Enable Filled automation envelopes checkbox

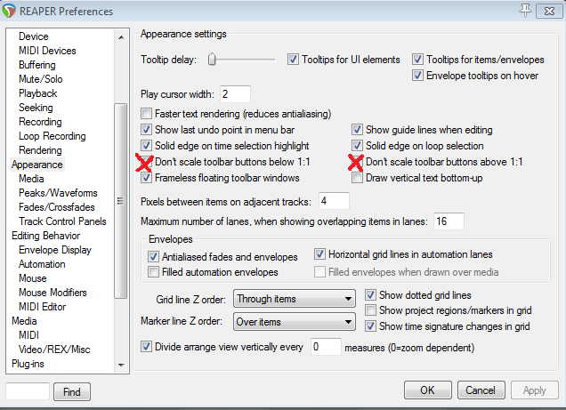(154, 272)
